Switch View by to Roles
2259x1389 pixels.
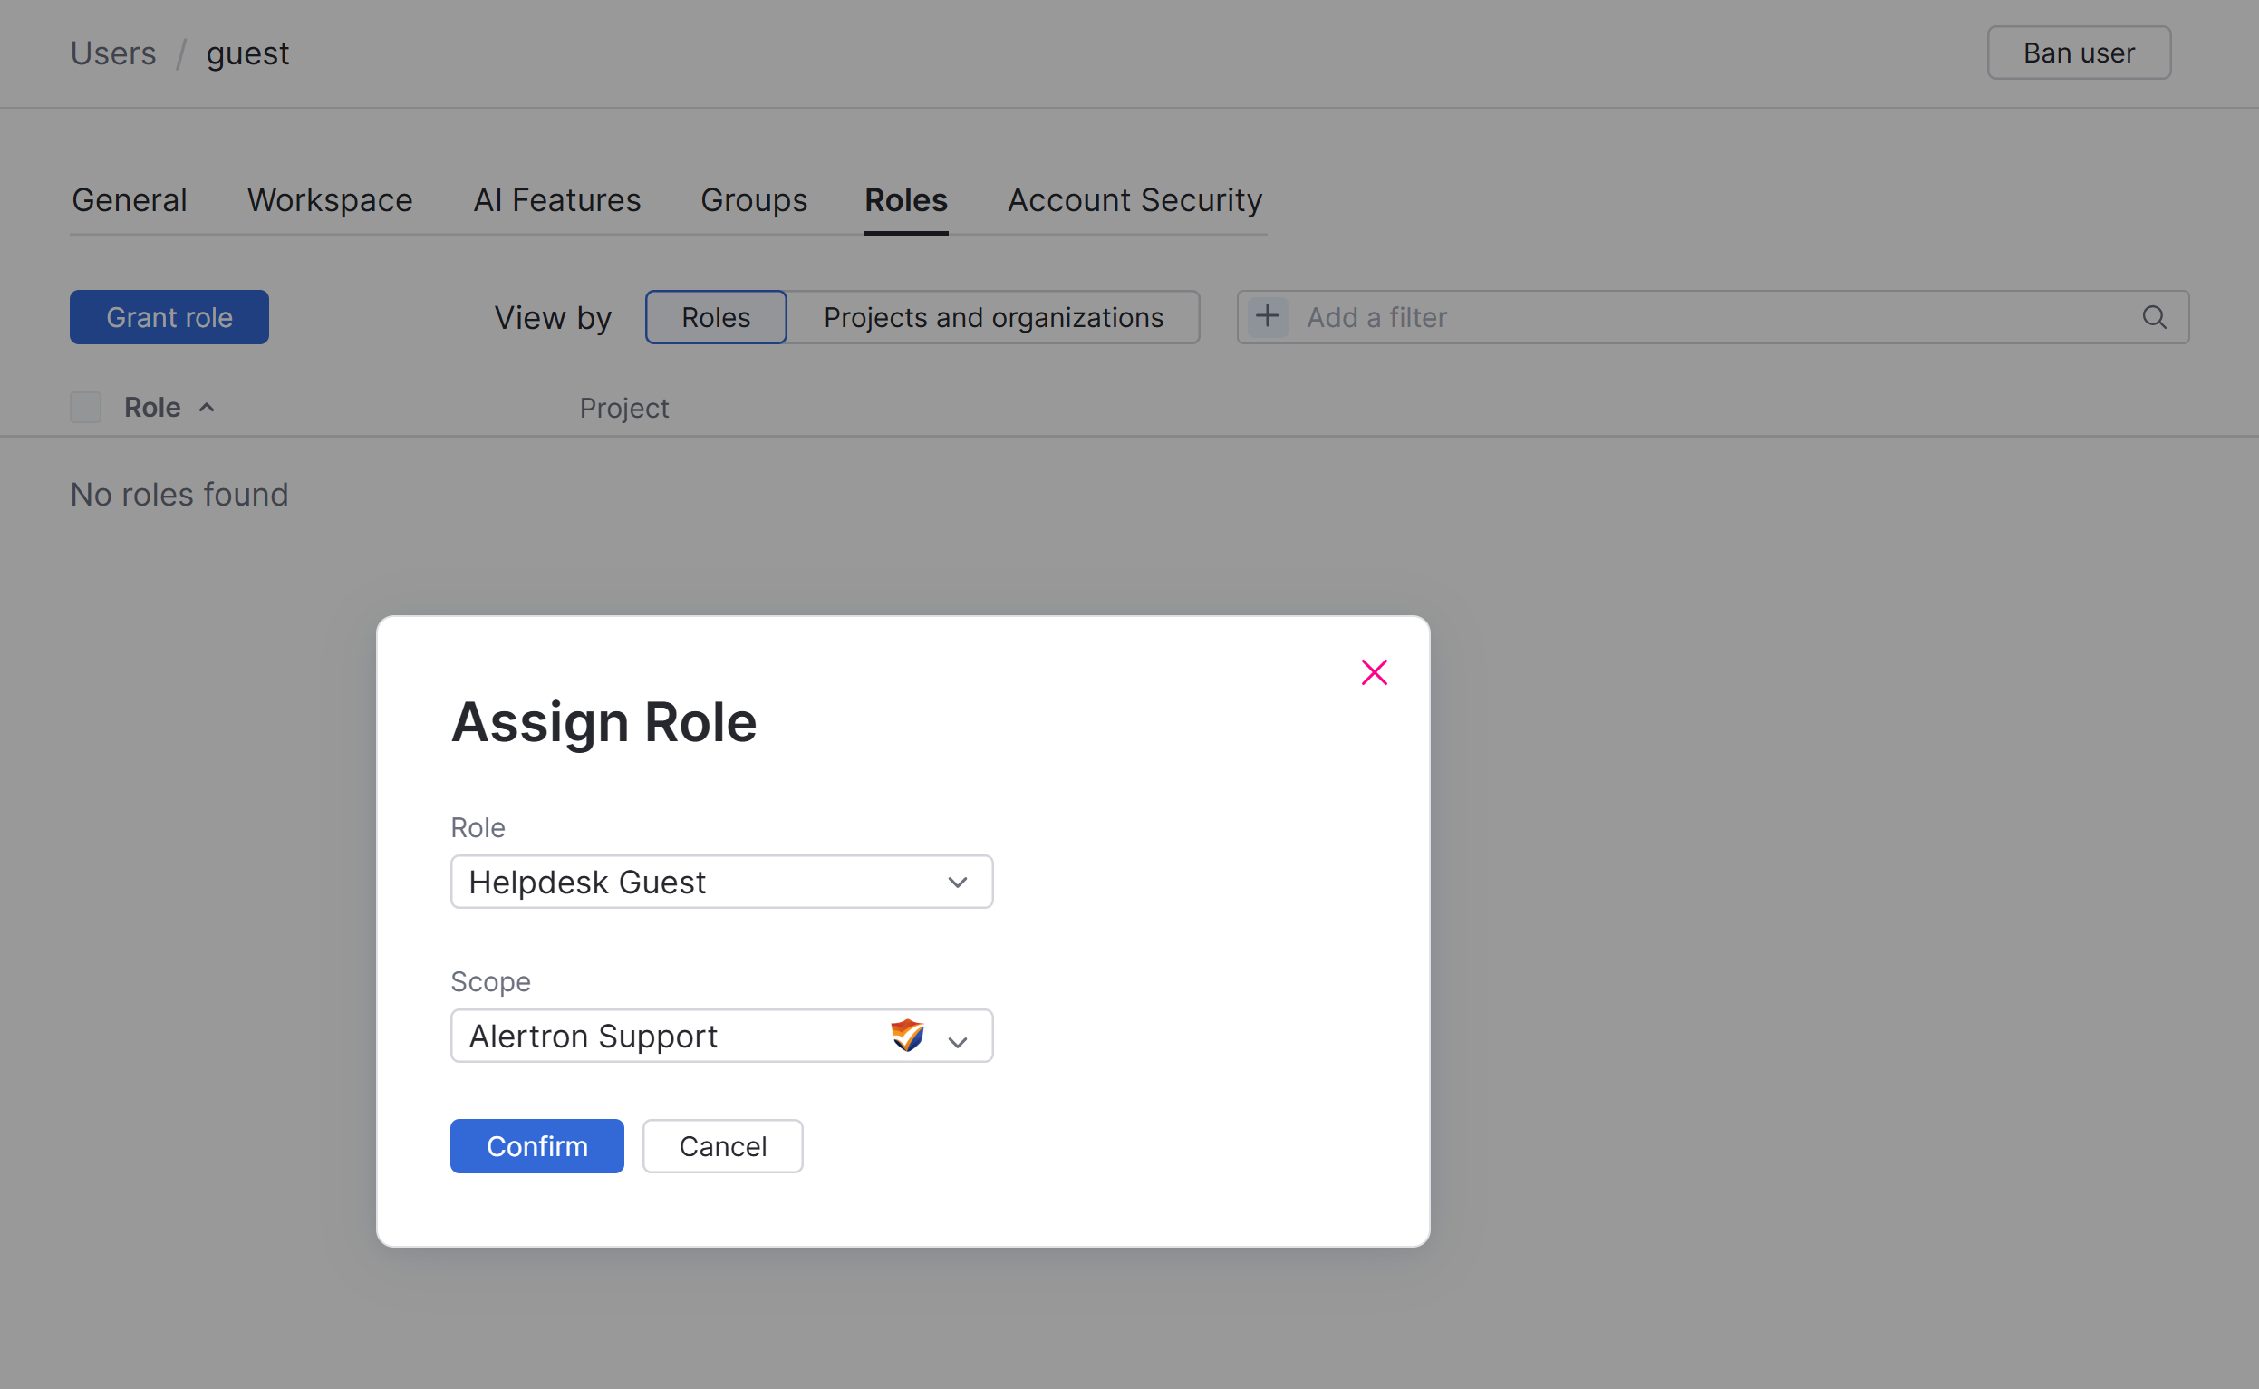click(x=716, y=317)
